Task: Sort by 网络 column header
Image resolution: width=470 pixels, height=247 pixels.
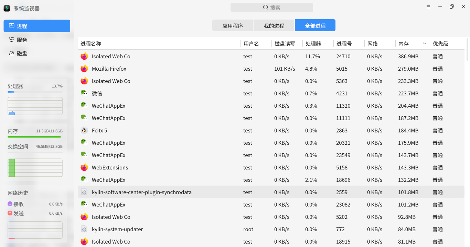Action: (x=380, y=44)
